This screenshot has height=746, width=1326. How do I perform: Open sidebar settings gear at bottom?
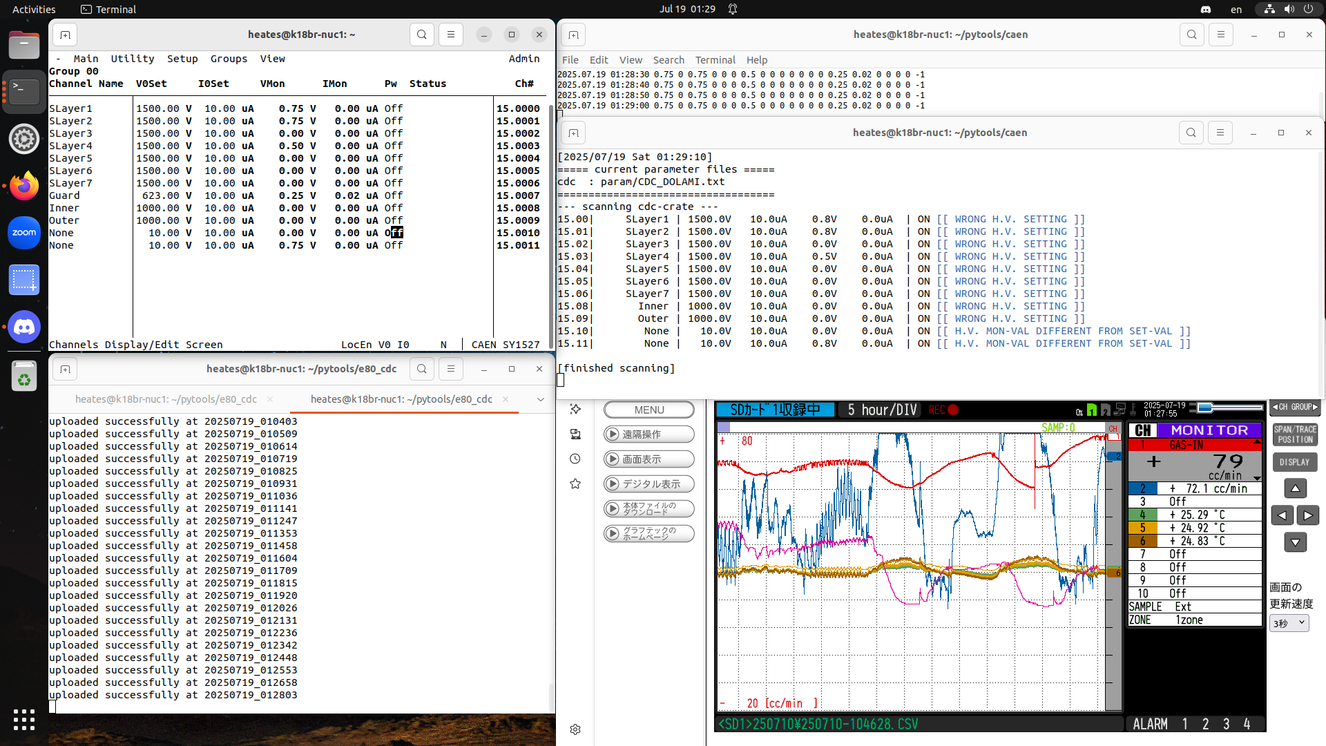(575, 729)
